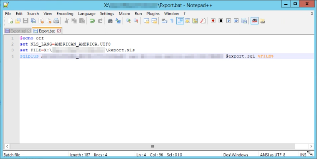This screenshot has height=159, width=317.
Task: Click the user-defined language dialog icon
Action: (188, 21)
